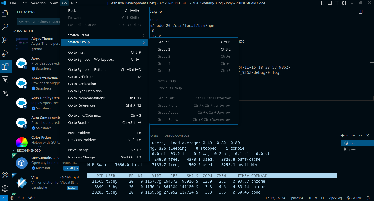
Task: Open the Switch Group submenu entry
Action: click(105, 42)
